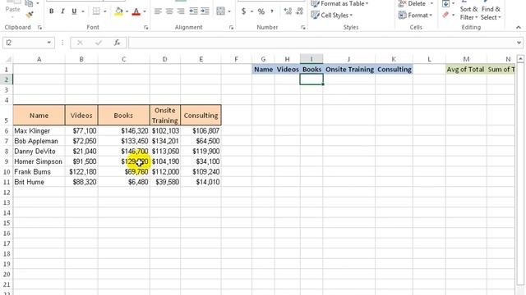Screen dimensions: 526x295
Task: Select Avg of Total cell
Action: [466, 69]
